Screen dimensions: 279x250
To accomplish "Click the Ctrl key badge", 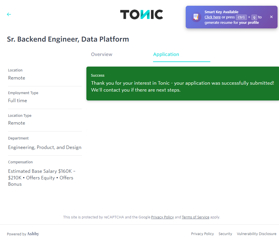I will (241, 17).
